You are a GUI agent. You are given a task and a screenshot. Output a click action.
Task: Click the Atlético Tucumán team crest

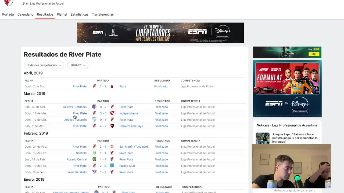tap(94, 120)
